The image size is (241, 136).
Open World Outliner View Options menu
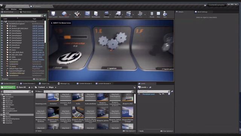(39, 79)
